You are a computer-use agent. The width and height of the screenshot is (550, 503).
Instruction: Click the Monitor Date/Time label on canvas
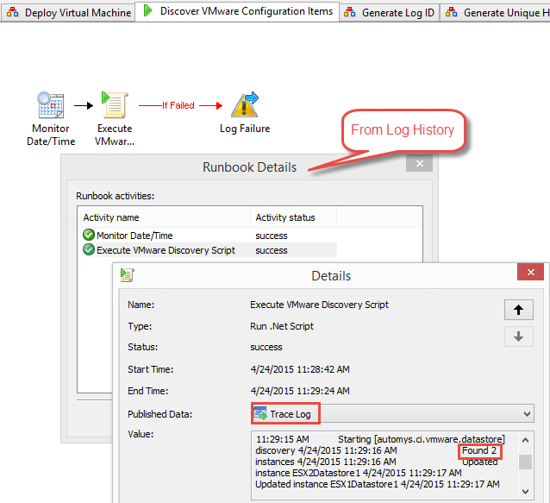51,135
